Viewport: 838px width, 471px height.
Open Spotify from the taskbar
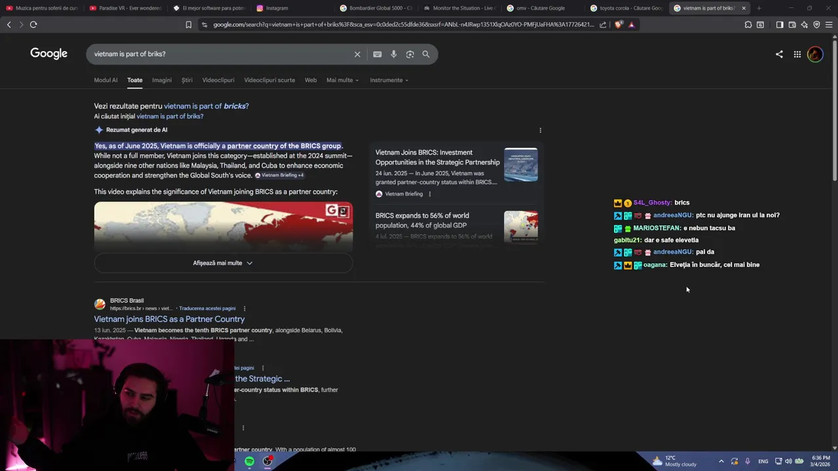249,462
